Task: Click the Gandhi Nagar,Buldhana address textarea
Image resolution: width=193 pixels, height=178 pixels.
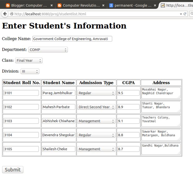Action: [x=161, y=149]
